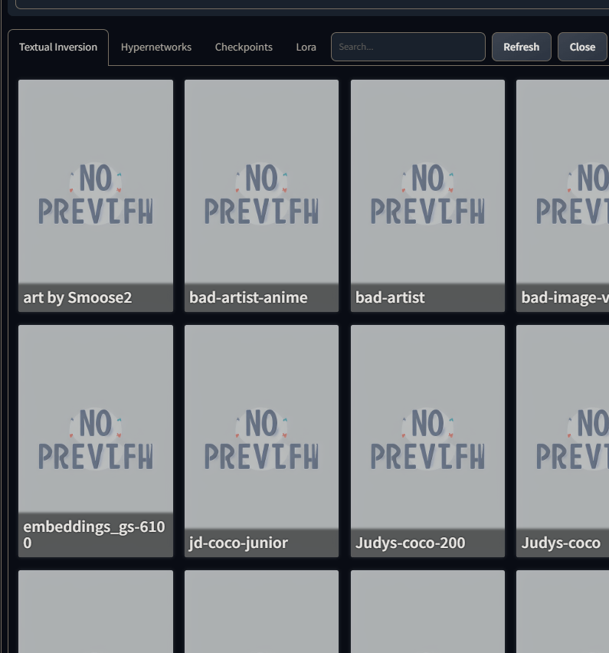Open the Hypernetworks tab
The image size is (609, 653).
tap(156, 47)
